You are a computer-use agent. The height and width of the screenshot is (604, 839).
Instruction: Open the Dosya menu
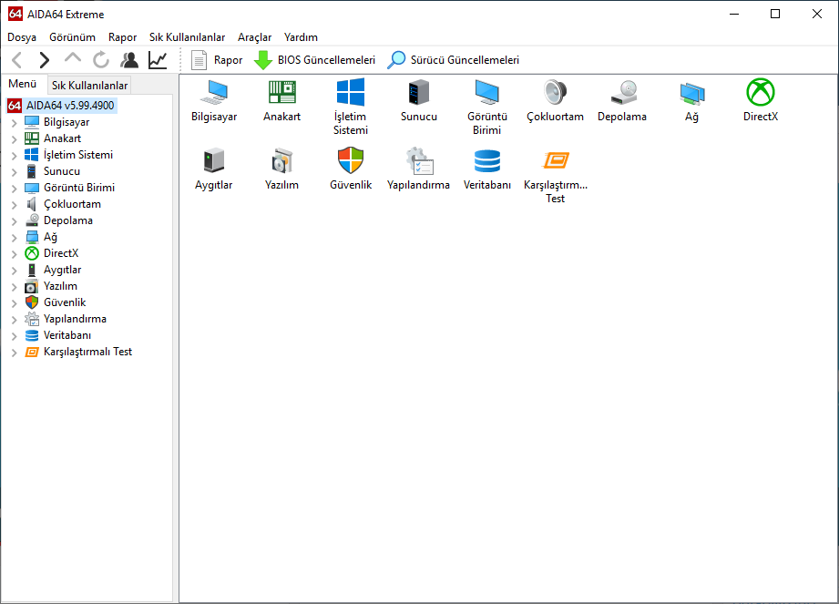[22, 37]
